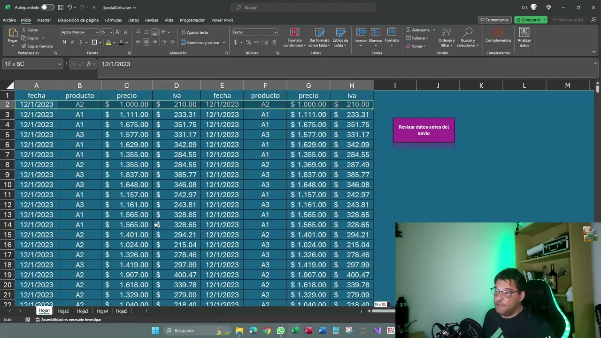This screenshot has width=601, height=338.
Task: Expand the Autosuma dropdown arrow
Action: 434,30
